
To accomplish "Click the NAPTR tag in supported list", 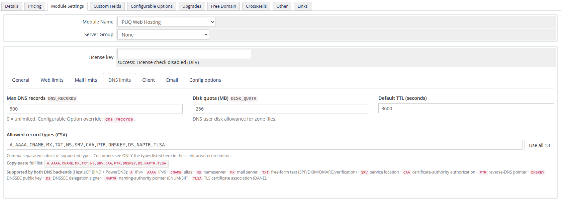I will [x=111, y=179].
